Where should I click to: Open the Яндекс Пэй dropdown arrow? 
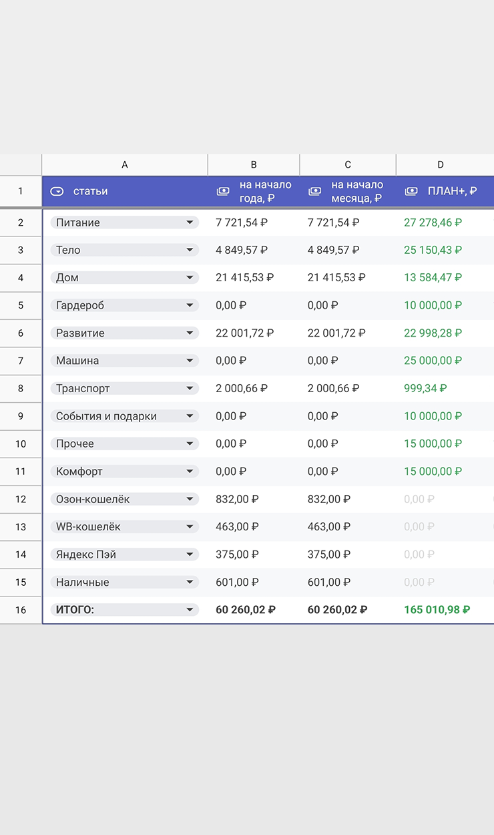(x=190, y=554)
